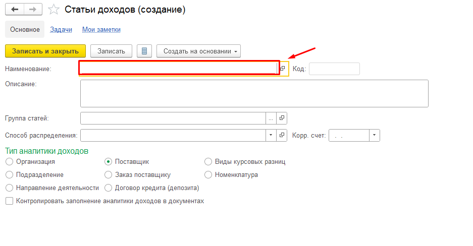Open the Мои заметки tab link
This screenshot has height=246, width=473.
pyautogui.click(x=101, y=30)
